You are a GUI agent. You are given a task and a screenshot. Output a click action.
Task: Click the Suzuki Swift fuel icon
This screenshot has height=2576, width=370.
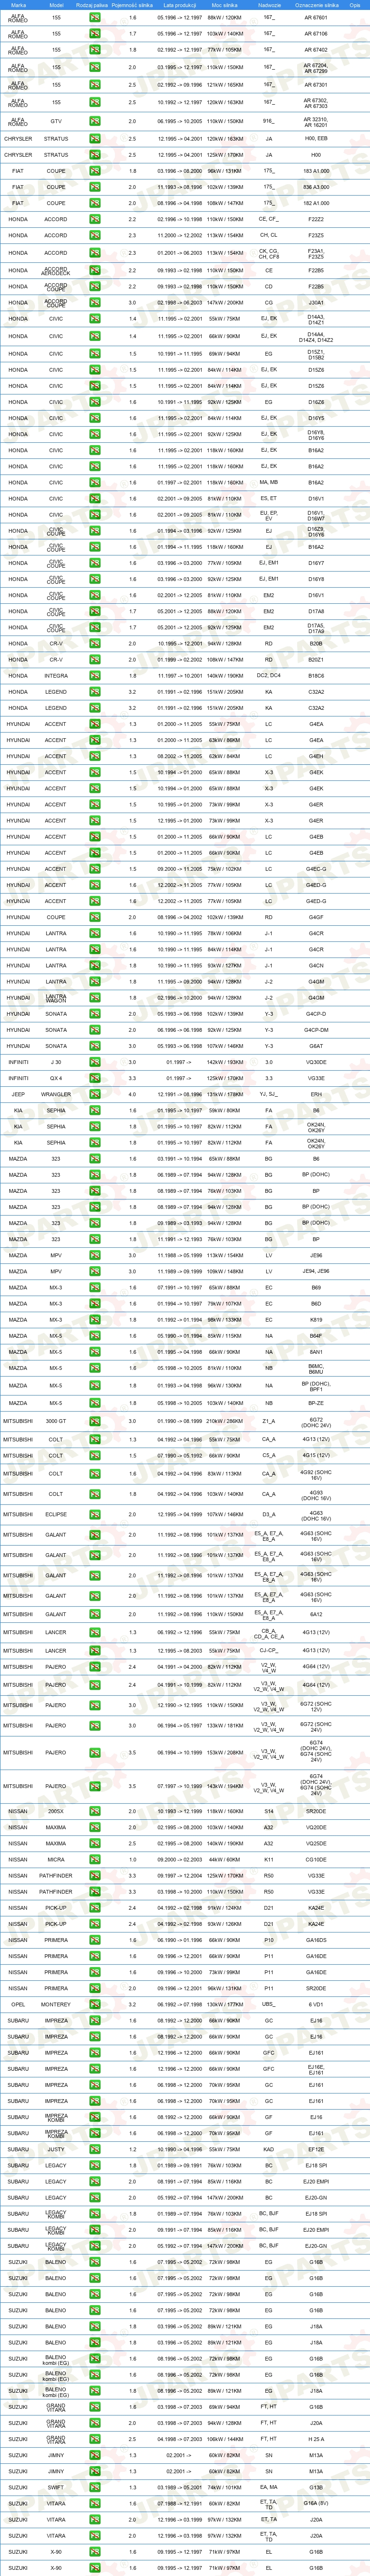[95, 2487]
